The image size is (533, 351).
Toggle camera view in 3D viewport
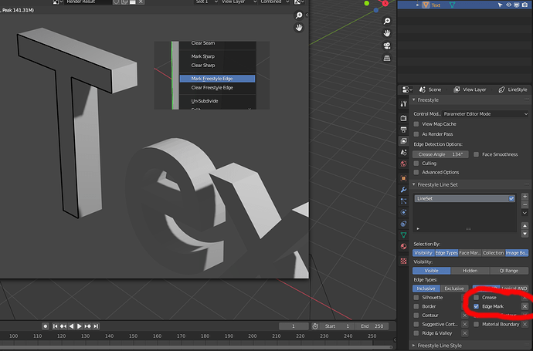click(387, 46)
